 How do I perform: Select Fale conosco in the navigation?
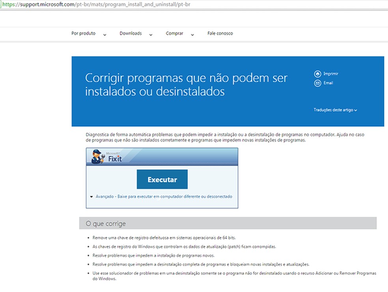tap(220, 34)
